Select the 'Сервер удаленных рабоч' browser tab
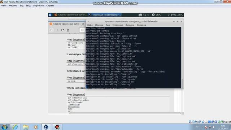The width and height of the screenshot is (231, 130). tap(67, 24)
